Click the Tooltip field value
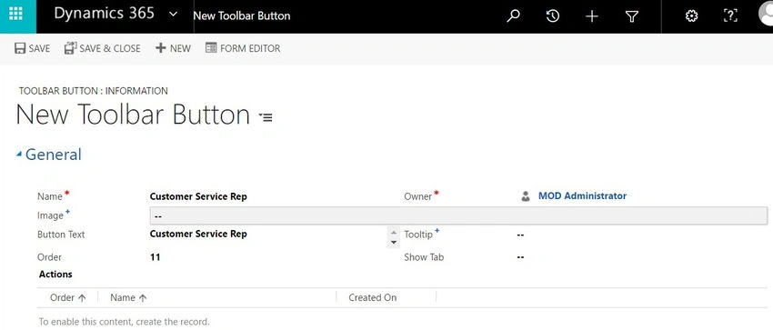Image resolution: width=773 pixels, height=330 pixels. tap(520, 235)
